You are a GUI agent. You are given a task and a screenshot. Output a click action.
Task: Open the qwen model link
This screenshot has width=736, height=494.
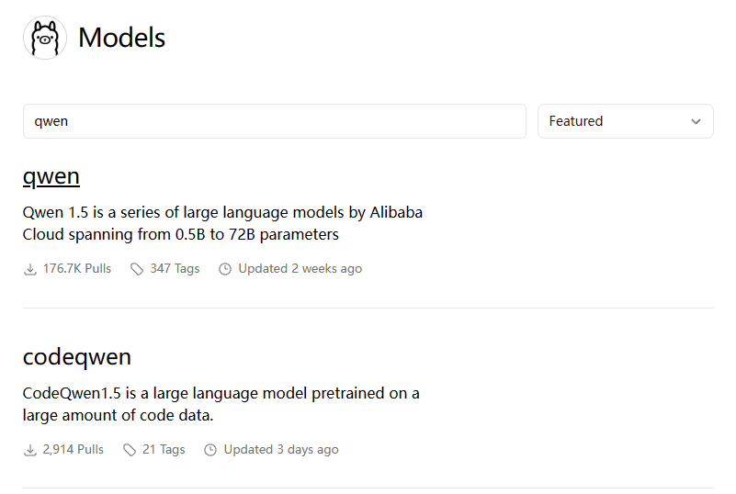tap(51, 176)
